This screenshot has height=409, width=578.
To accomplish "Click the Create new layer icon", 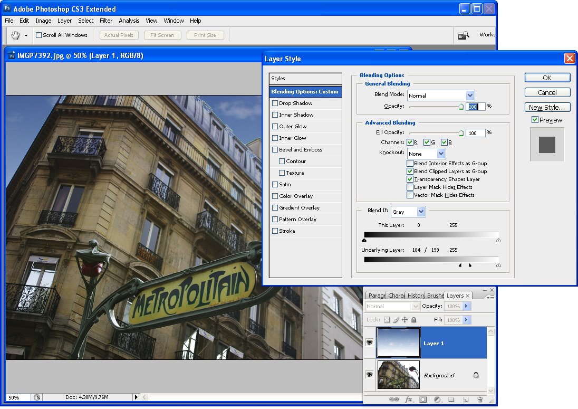I will pos(466,400).
